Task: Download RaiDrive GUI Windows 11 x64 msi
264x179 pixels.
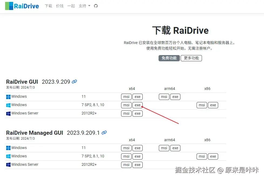Action: coord(126,97)
